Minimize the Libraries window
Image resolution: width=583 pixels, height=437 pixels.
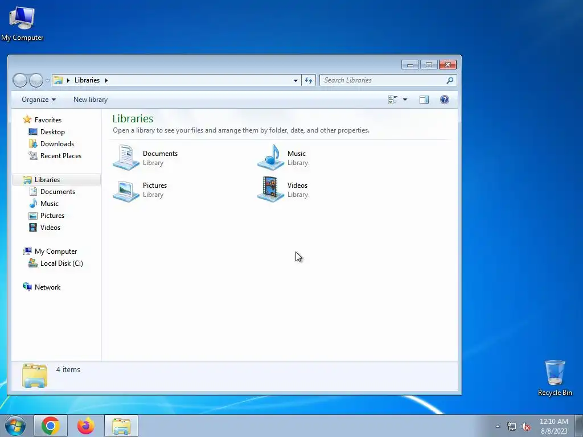[x=410, y=65]
